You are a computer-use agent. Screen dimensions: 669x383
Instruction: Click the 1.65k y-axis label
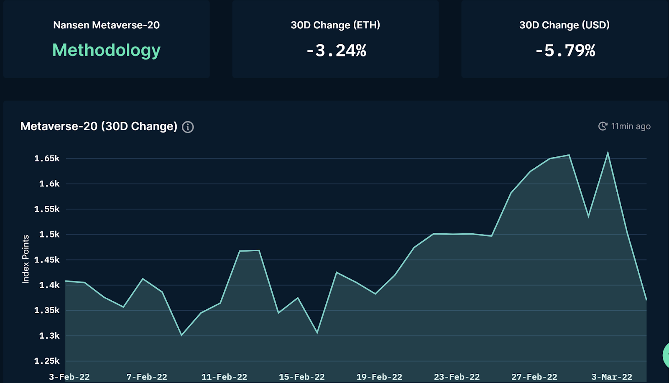(47, 158)
